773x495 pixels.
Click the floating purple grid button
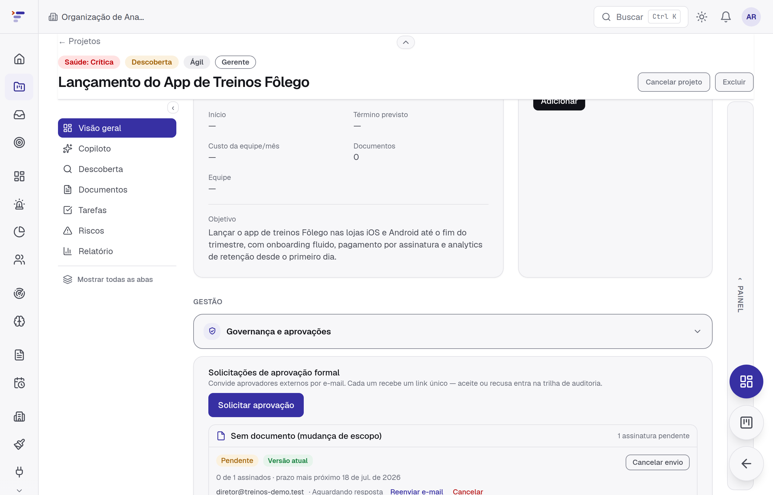746,382
